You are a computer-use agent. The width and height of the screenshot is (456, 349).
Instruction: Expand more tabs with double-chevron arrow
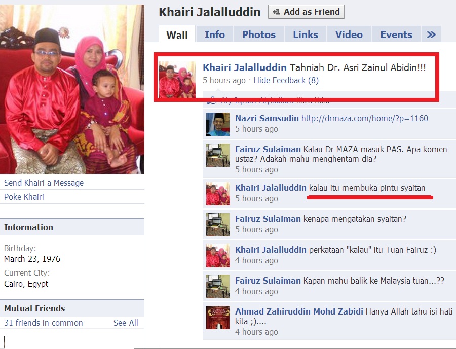click(x=431, y=34)
